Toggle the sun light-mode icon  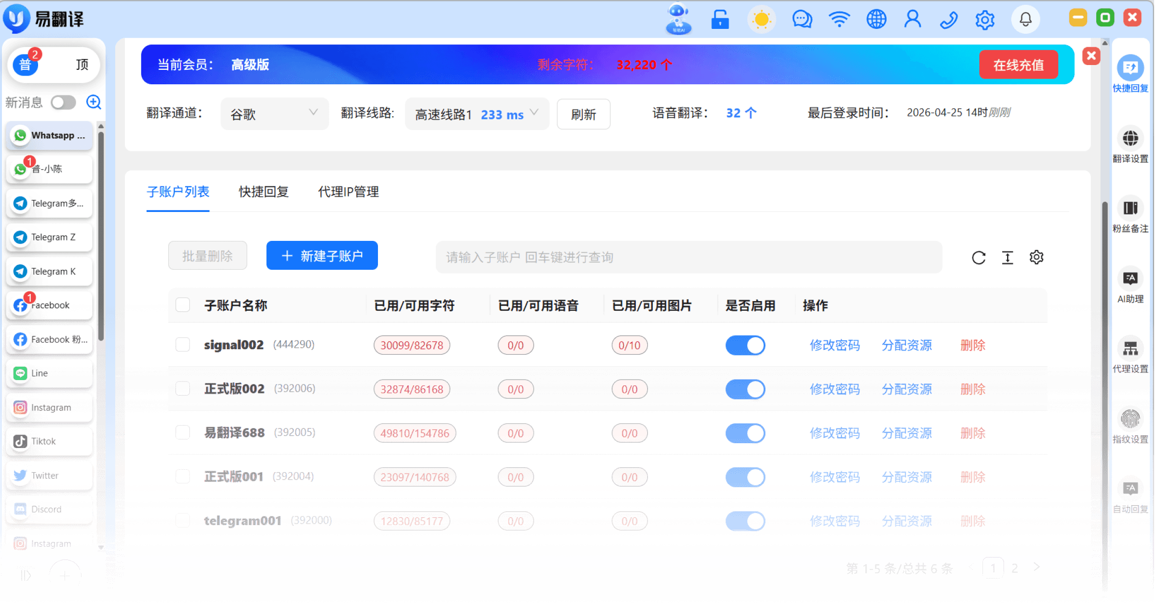(762, 20)
